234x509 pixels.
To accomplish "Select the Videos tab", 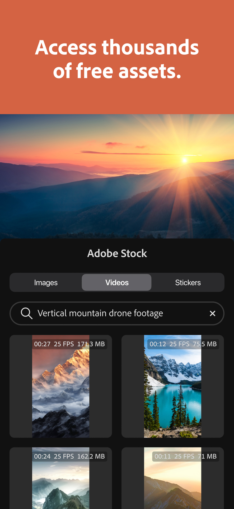I will tap(117, 283).
